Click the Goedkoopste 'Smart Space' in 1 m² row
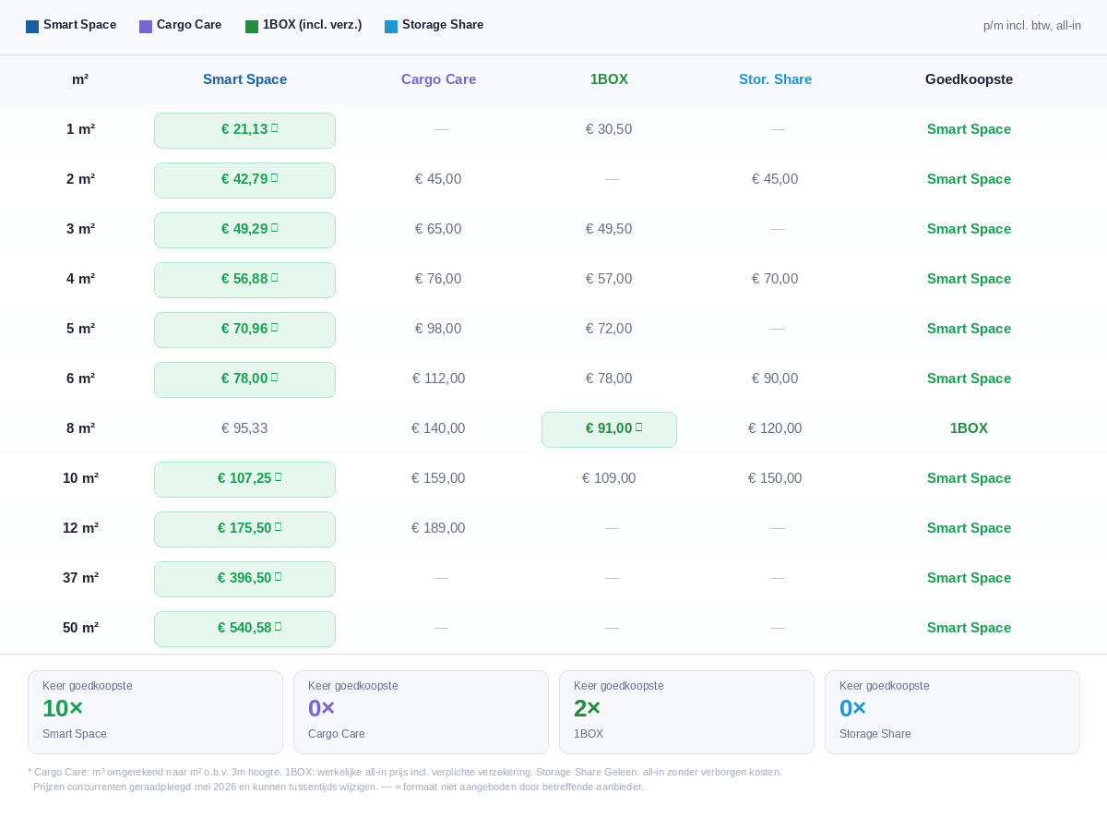Viewport: 1107px width, 818px height. tap(969, 129)
